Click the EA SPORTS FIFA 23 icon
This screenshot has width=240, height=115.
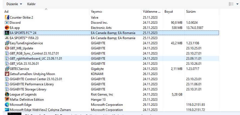7,38
